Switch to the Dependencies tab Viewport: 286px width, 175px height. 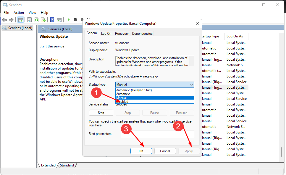coord(142,34)
